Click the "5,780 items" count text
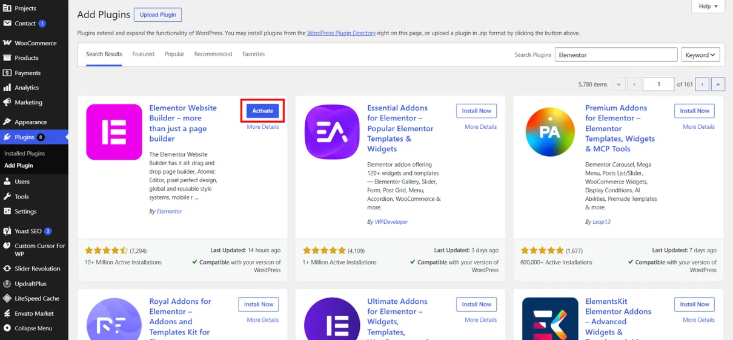This screenshot has width=733, height=340. (x=593, y=85)
